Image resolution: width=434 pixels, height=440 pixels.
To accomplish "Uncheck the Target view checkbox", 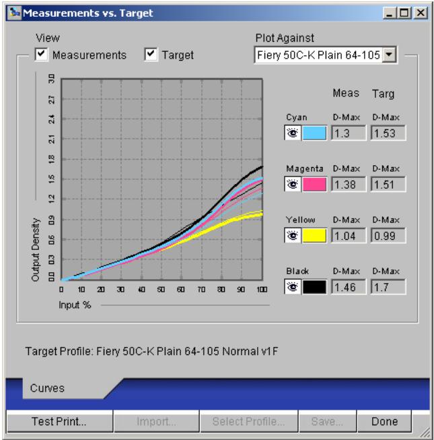I will click(x=151, y=54).
